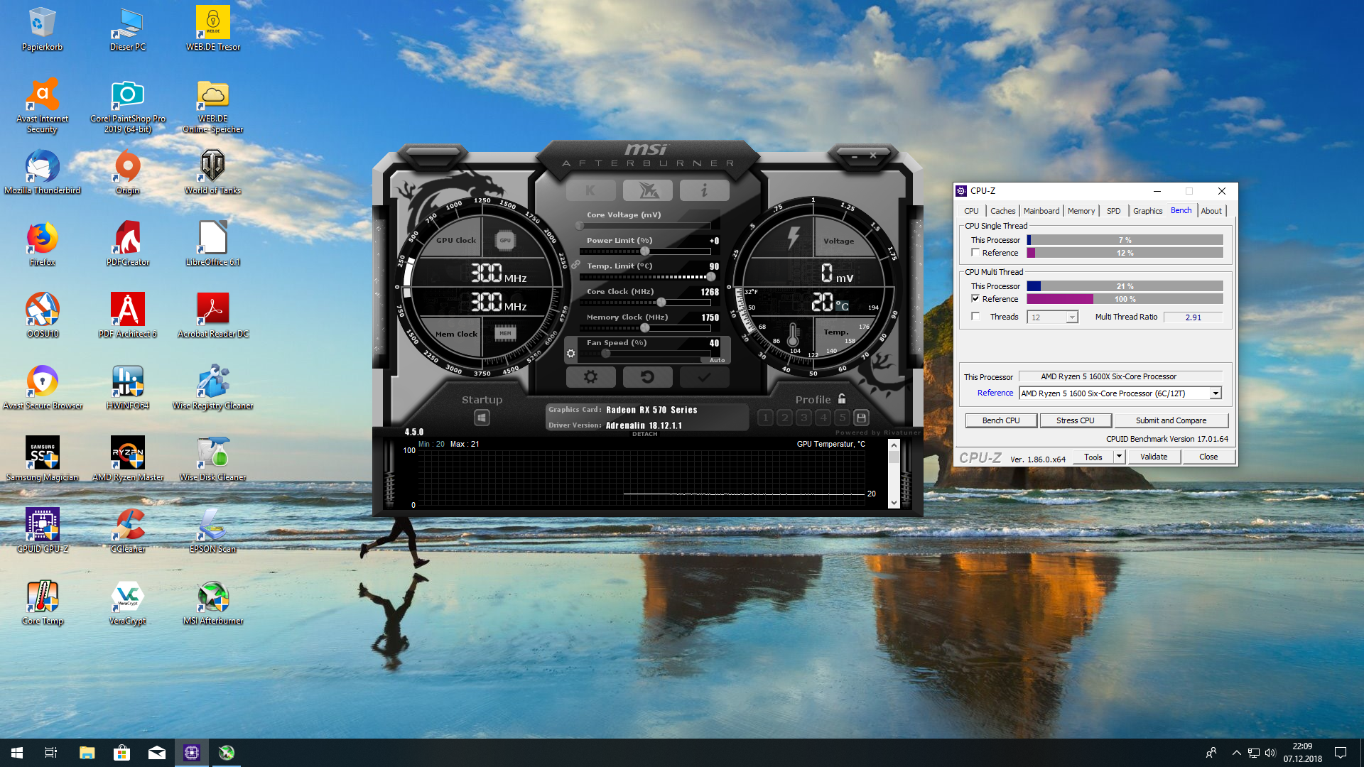This screenshot has height=767, width=1364.
Task: Open the Graphics tab in CPU-Z
Action: point(1147,211)
